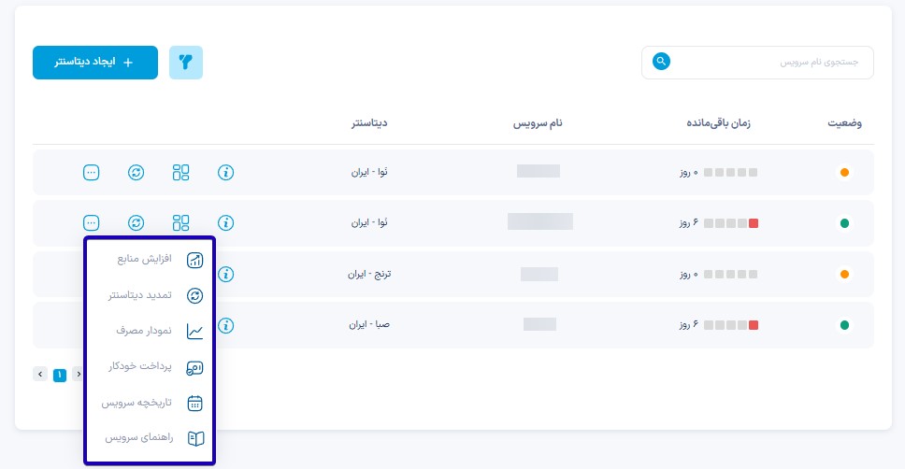Click grid icon in first row

pyautogui.click(x=180, y=173)
